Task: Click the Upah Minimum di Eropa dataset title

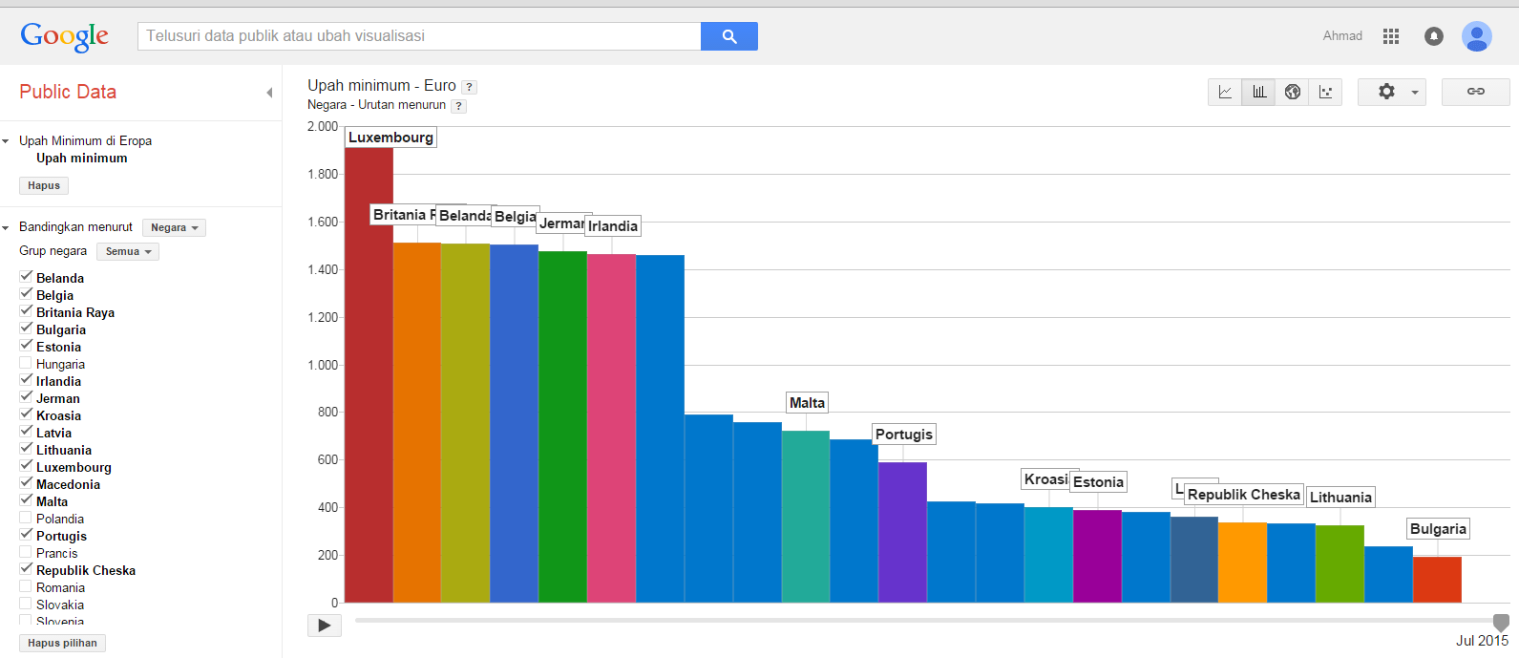Action: pos(86,140)
